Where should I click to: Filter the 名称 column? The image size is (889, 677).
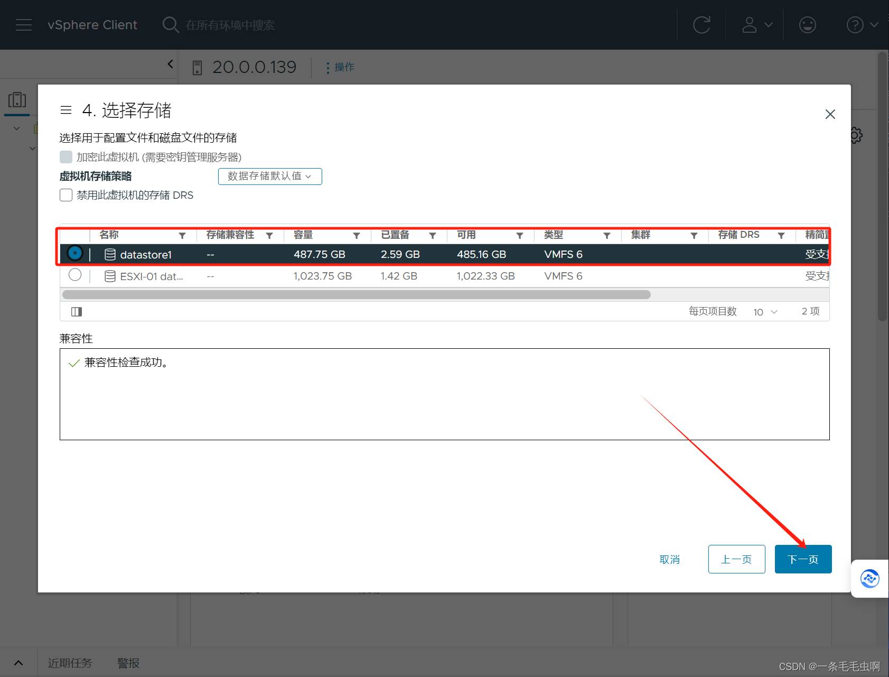point(182,236)
